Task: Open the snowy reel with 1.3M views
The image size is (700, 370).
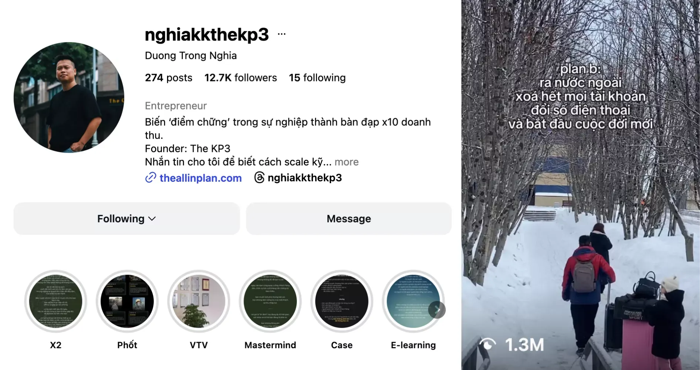Action: tap(580, 185)
